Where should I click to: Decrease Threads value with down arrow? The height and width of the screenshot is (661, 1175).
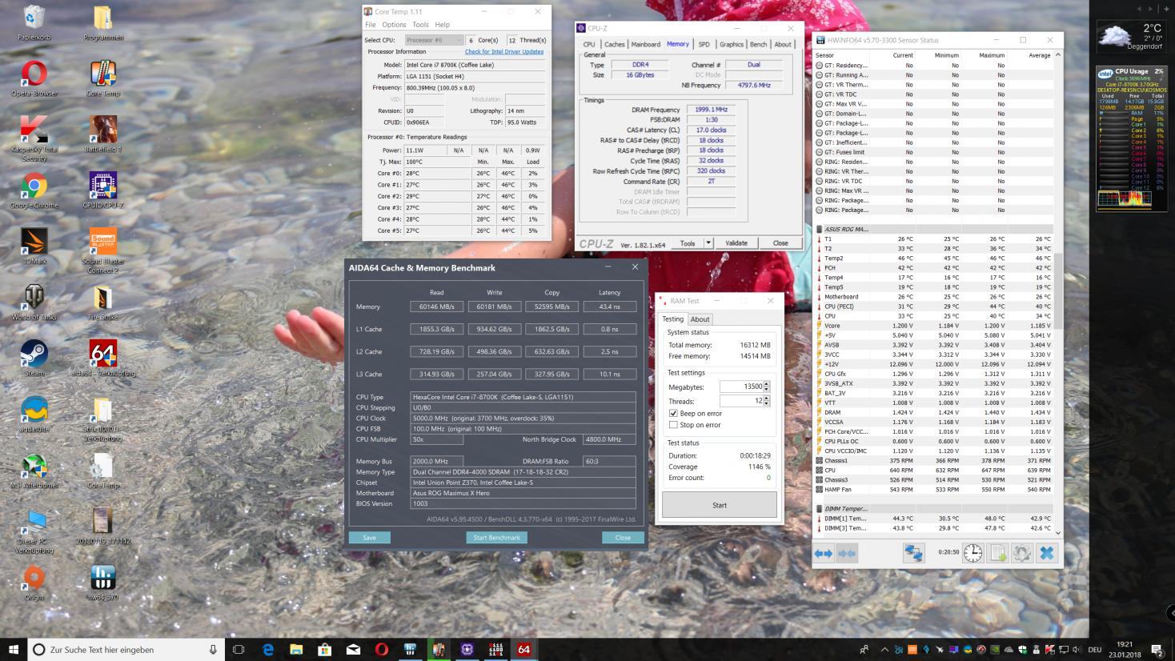(766, 403)
